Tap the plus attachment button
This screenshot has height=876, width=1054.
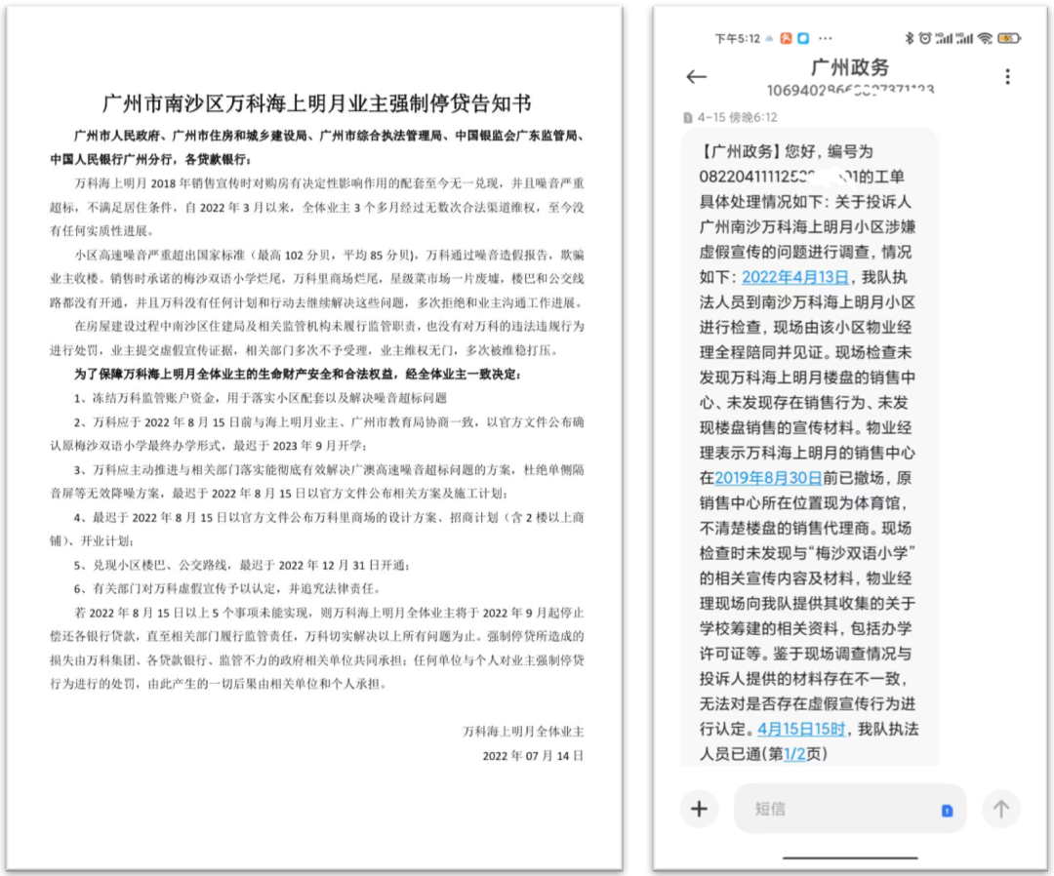(x=699, y=809)
